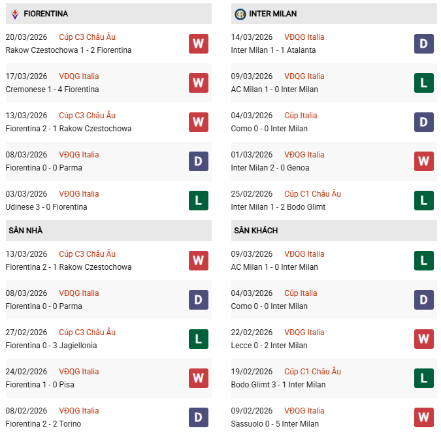This screenshot has width=441, height=439.
Task: Open the SÂN NHÀ home form section header
Action: [x=26, y=231]
